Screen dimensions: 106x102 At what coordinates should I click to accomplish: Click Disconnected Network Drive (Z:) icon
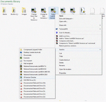coord(21,97)
